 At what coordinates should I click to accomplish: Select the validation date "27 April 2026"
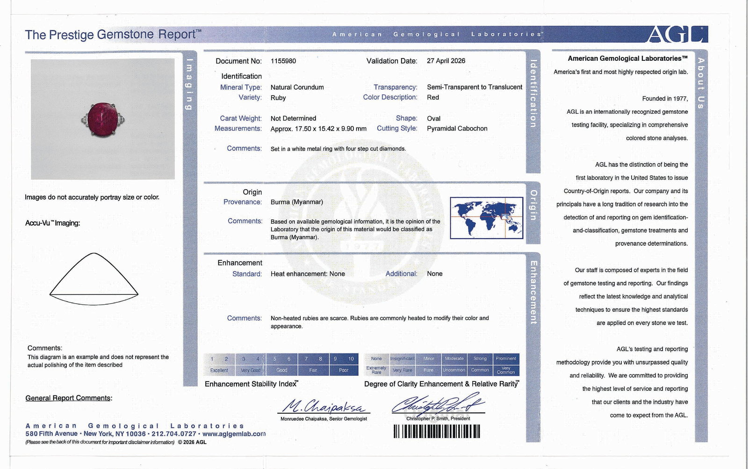pyautogui.click(x=446, y=61)
